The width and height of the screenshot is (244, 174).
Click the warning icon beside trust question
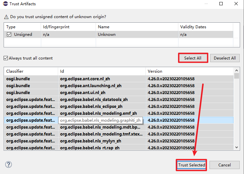click(6, 16)
